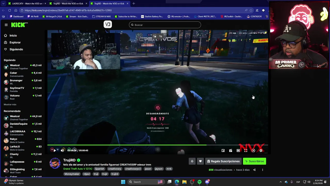The height and width of the screenshot is (186, 330).
Task: Open Discord from taskbar
Action: 207,182
